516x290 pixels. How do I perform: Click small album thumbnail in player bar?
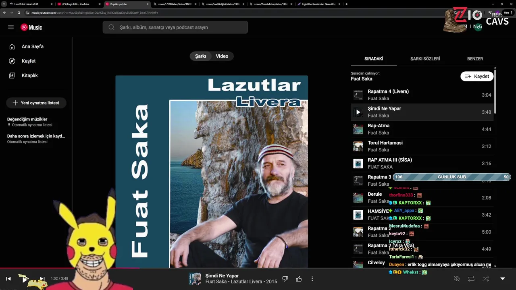(x=195, y=279)
